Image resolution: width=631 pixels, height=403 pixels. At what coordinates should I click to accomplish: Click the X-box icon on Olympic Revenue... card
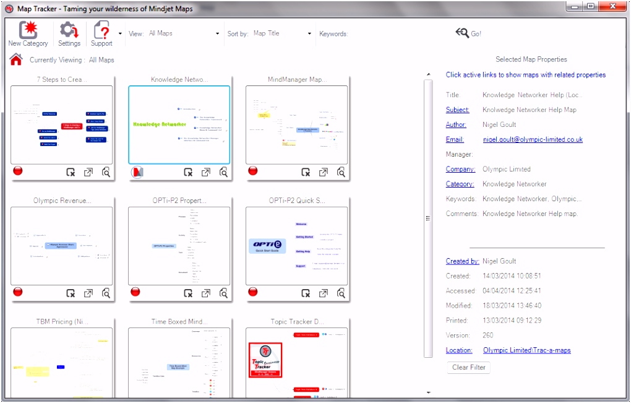point(71,293)
